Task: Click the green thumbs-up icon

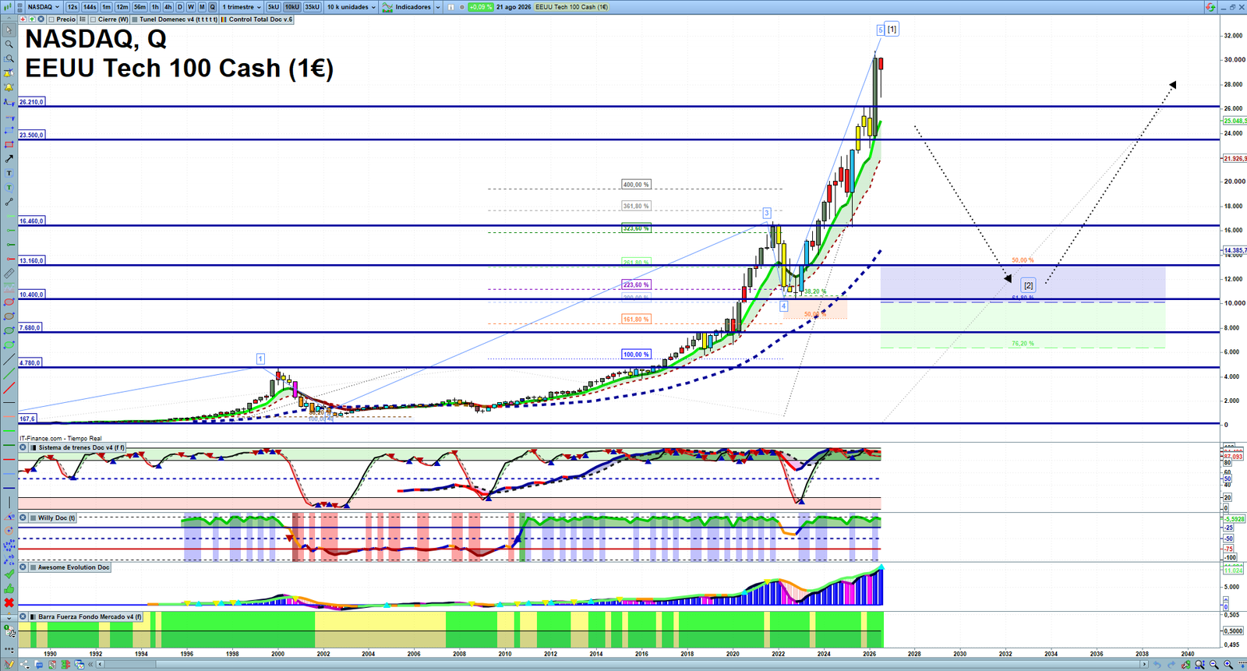Action: pos(9,588)
